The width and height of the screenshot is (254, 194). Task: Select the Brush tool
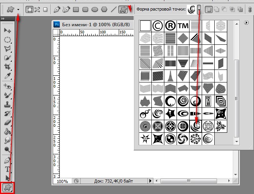click(7, 95)
